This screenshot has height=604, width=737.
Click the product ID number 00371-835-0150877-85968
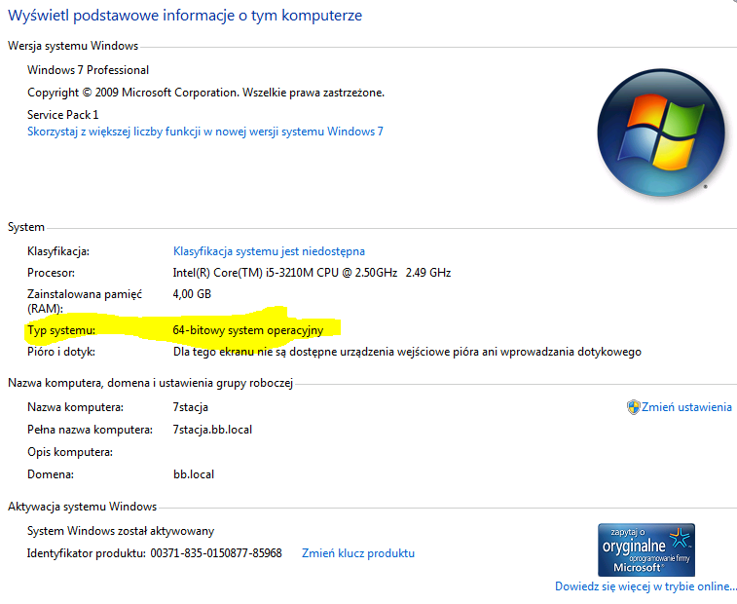(216, 553)
